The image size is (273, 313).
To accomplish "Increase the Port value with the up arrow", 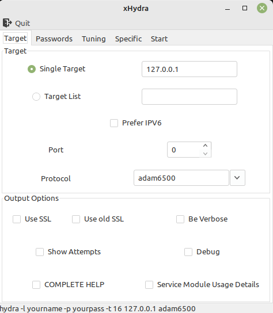I will (x=205, y=146).
